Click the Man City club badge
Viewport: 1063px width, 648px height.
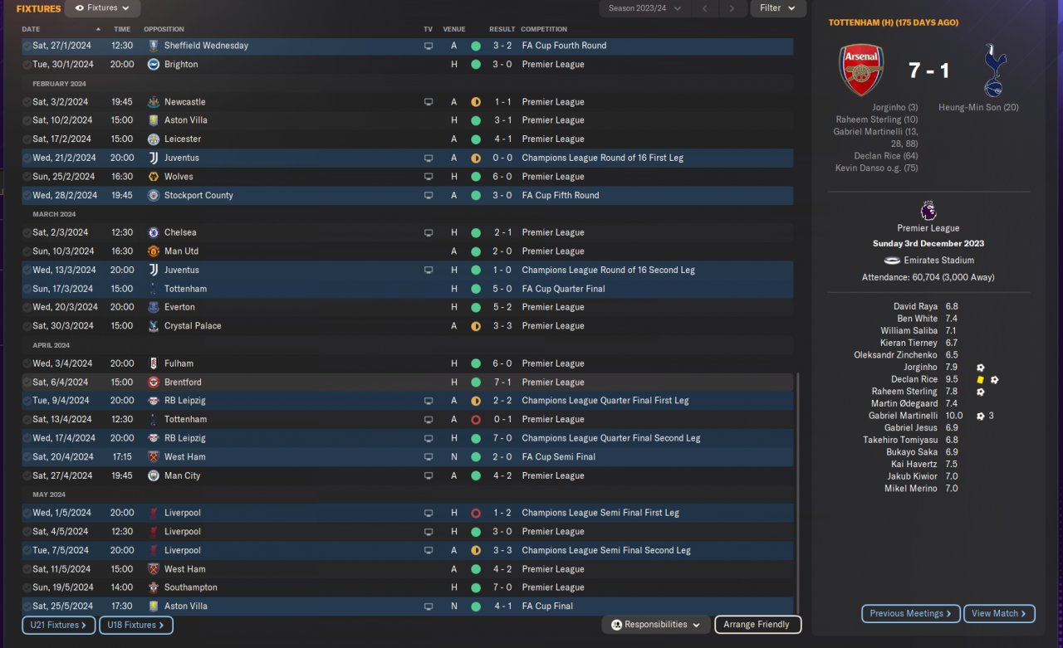pyautogui.click(x=154, y=476)
